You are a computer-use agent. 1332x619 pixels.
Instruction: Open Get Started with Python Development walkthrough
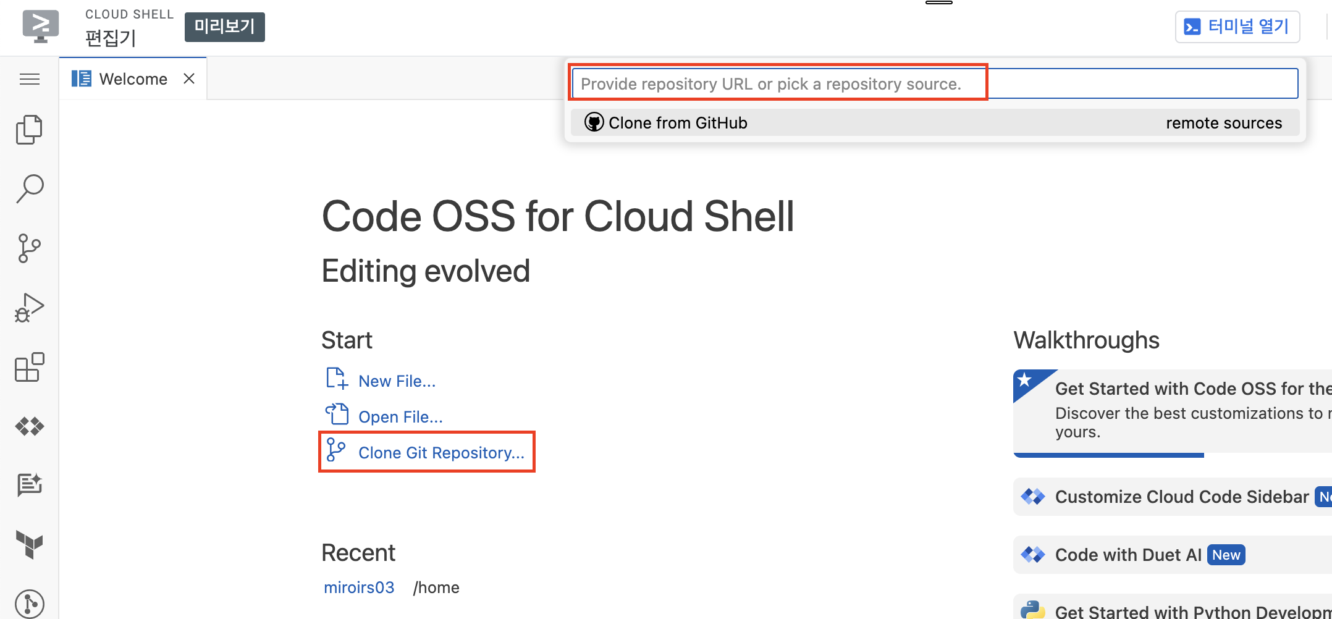(x=1173, y=608)
